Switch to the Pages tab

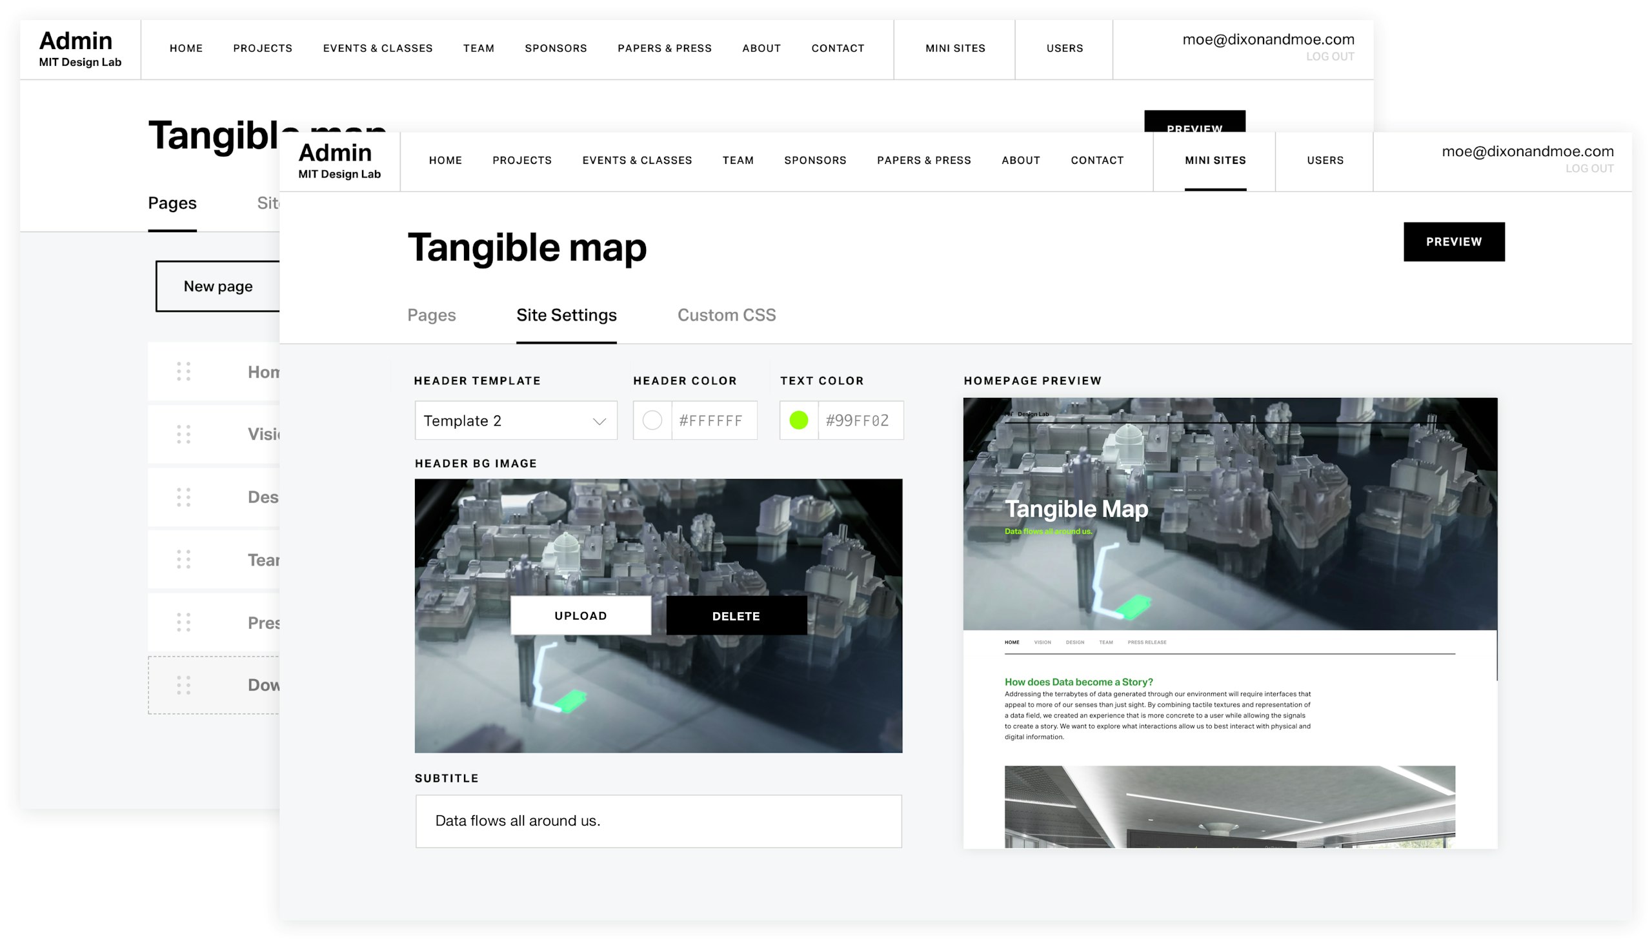coord(430,315)
